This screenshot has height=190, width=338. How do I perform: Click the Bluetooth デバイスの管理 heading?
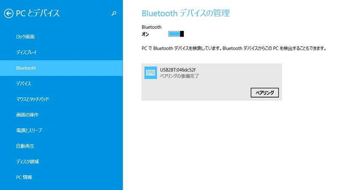[x=185, y=14]
